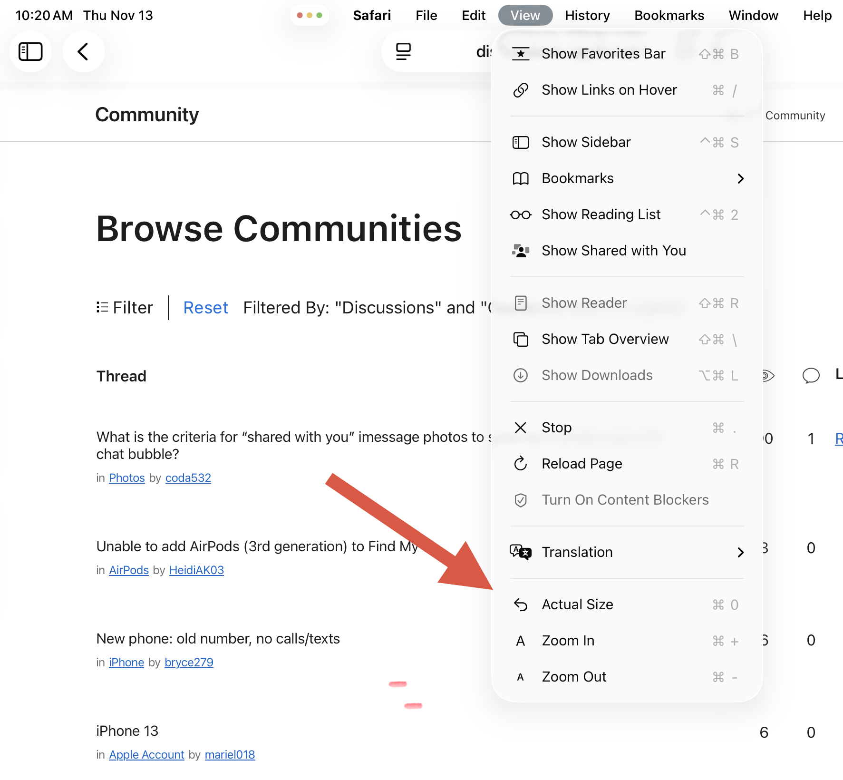The width and height of the screenshot is (843, 780).
Task: Click the Filter list icon
Action: coord(102,307)
